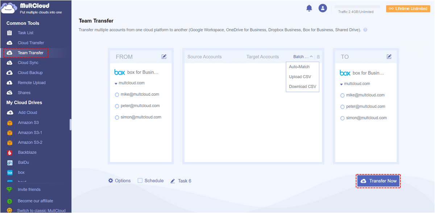Edit the TO panel with pencil icon

pyautogui.click(x=389, y=56)
